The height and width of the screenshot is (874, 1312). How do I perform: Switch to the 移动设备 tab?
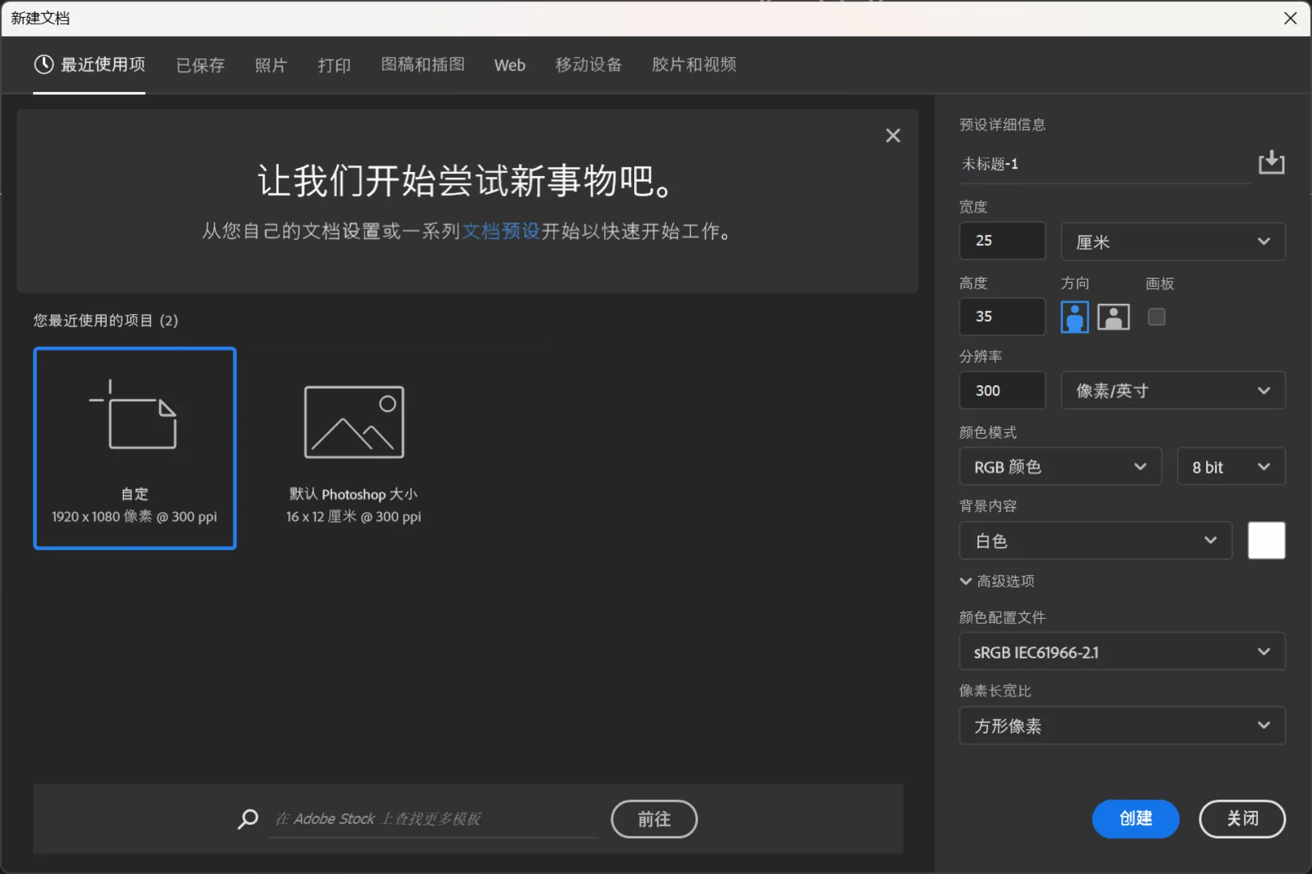(x=588, y=65)
